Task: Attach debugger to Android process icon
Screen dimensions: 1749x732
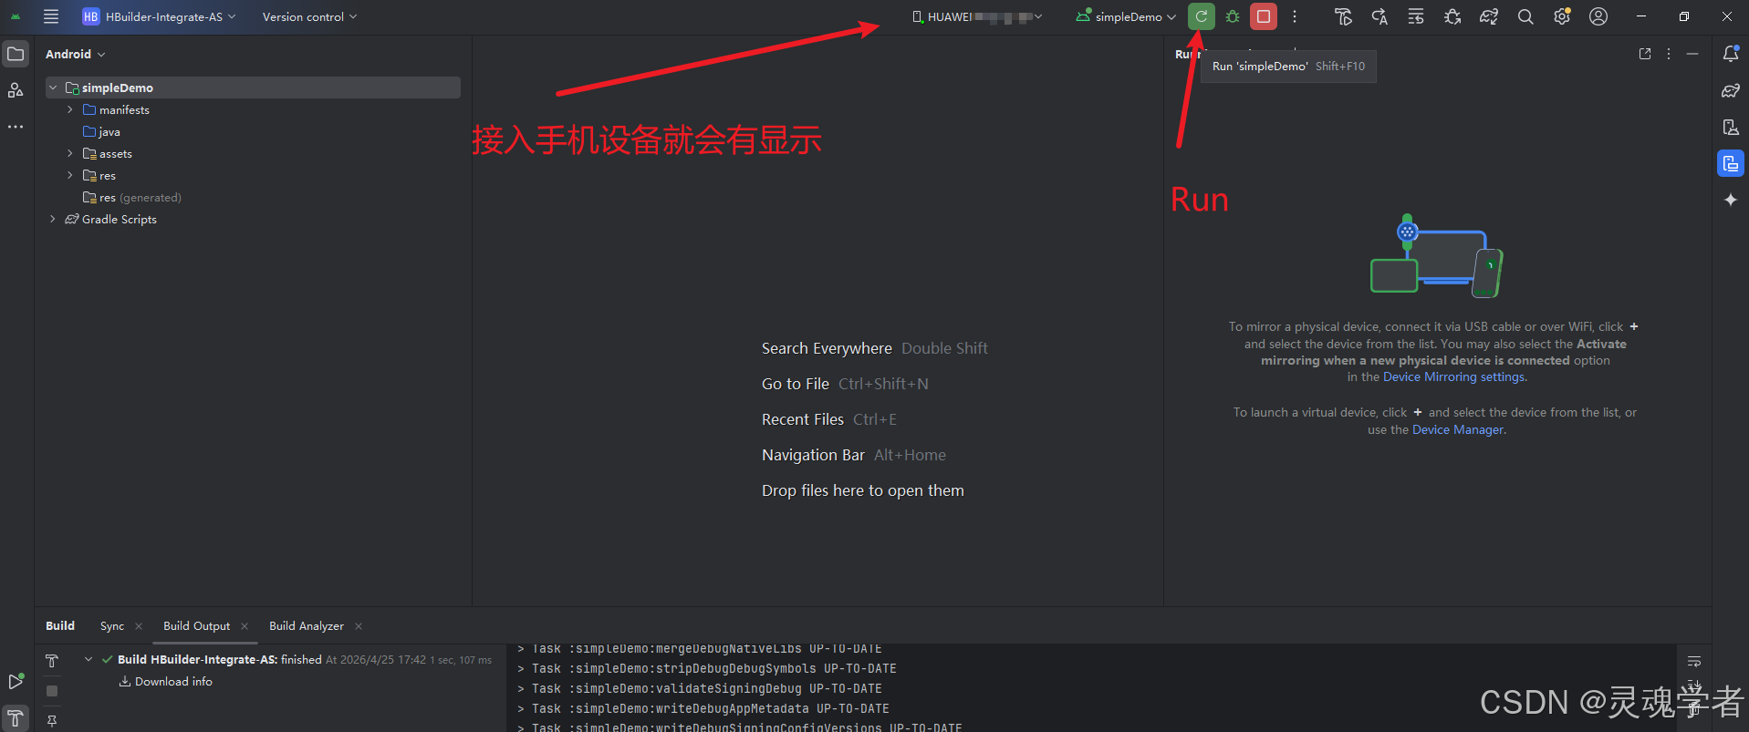Action: (1452, 16)
